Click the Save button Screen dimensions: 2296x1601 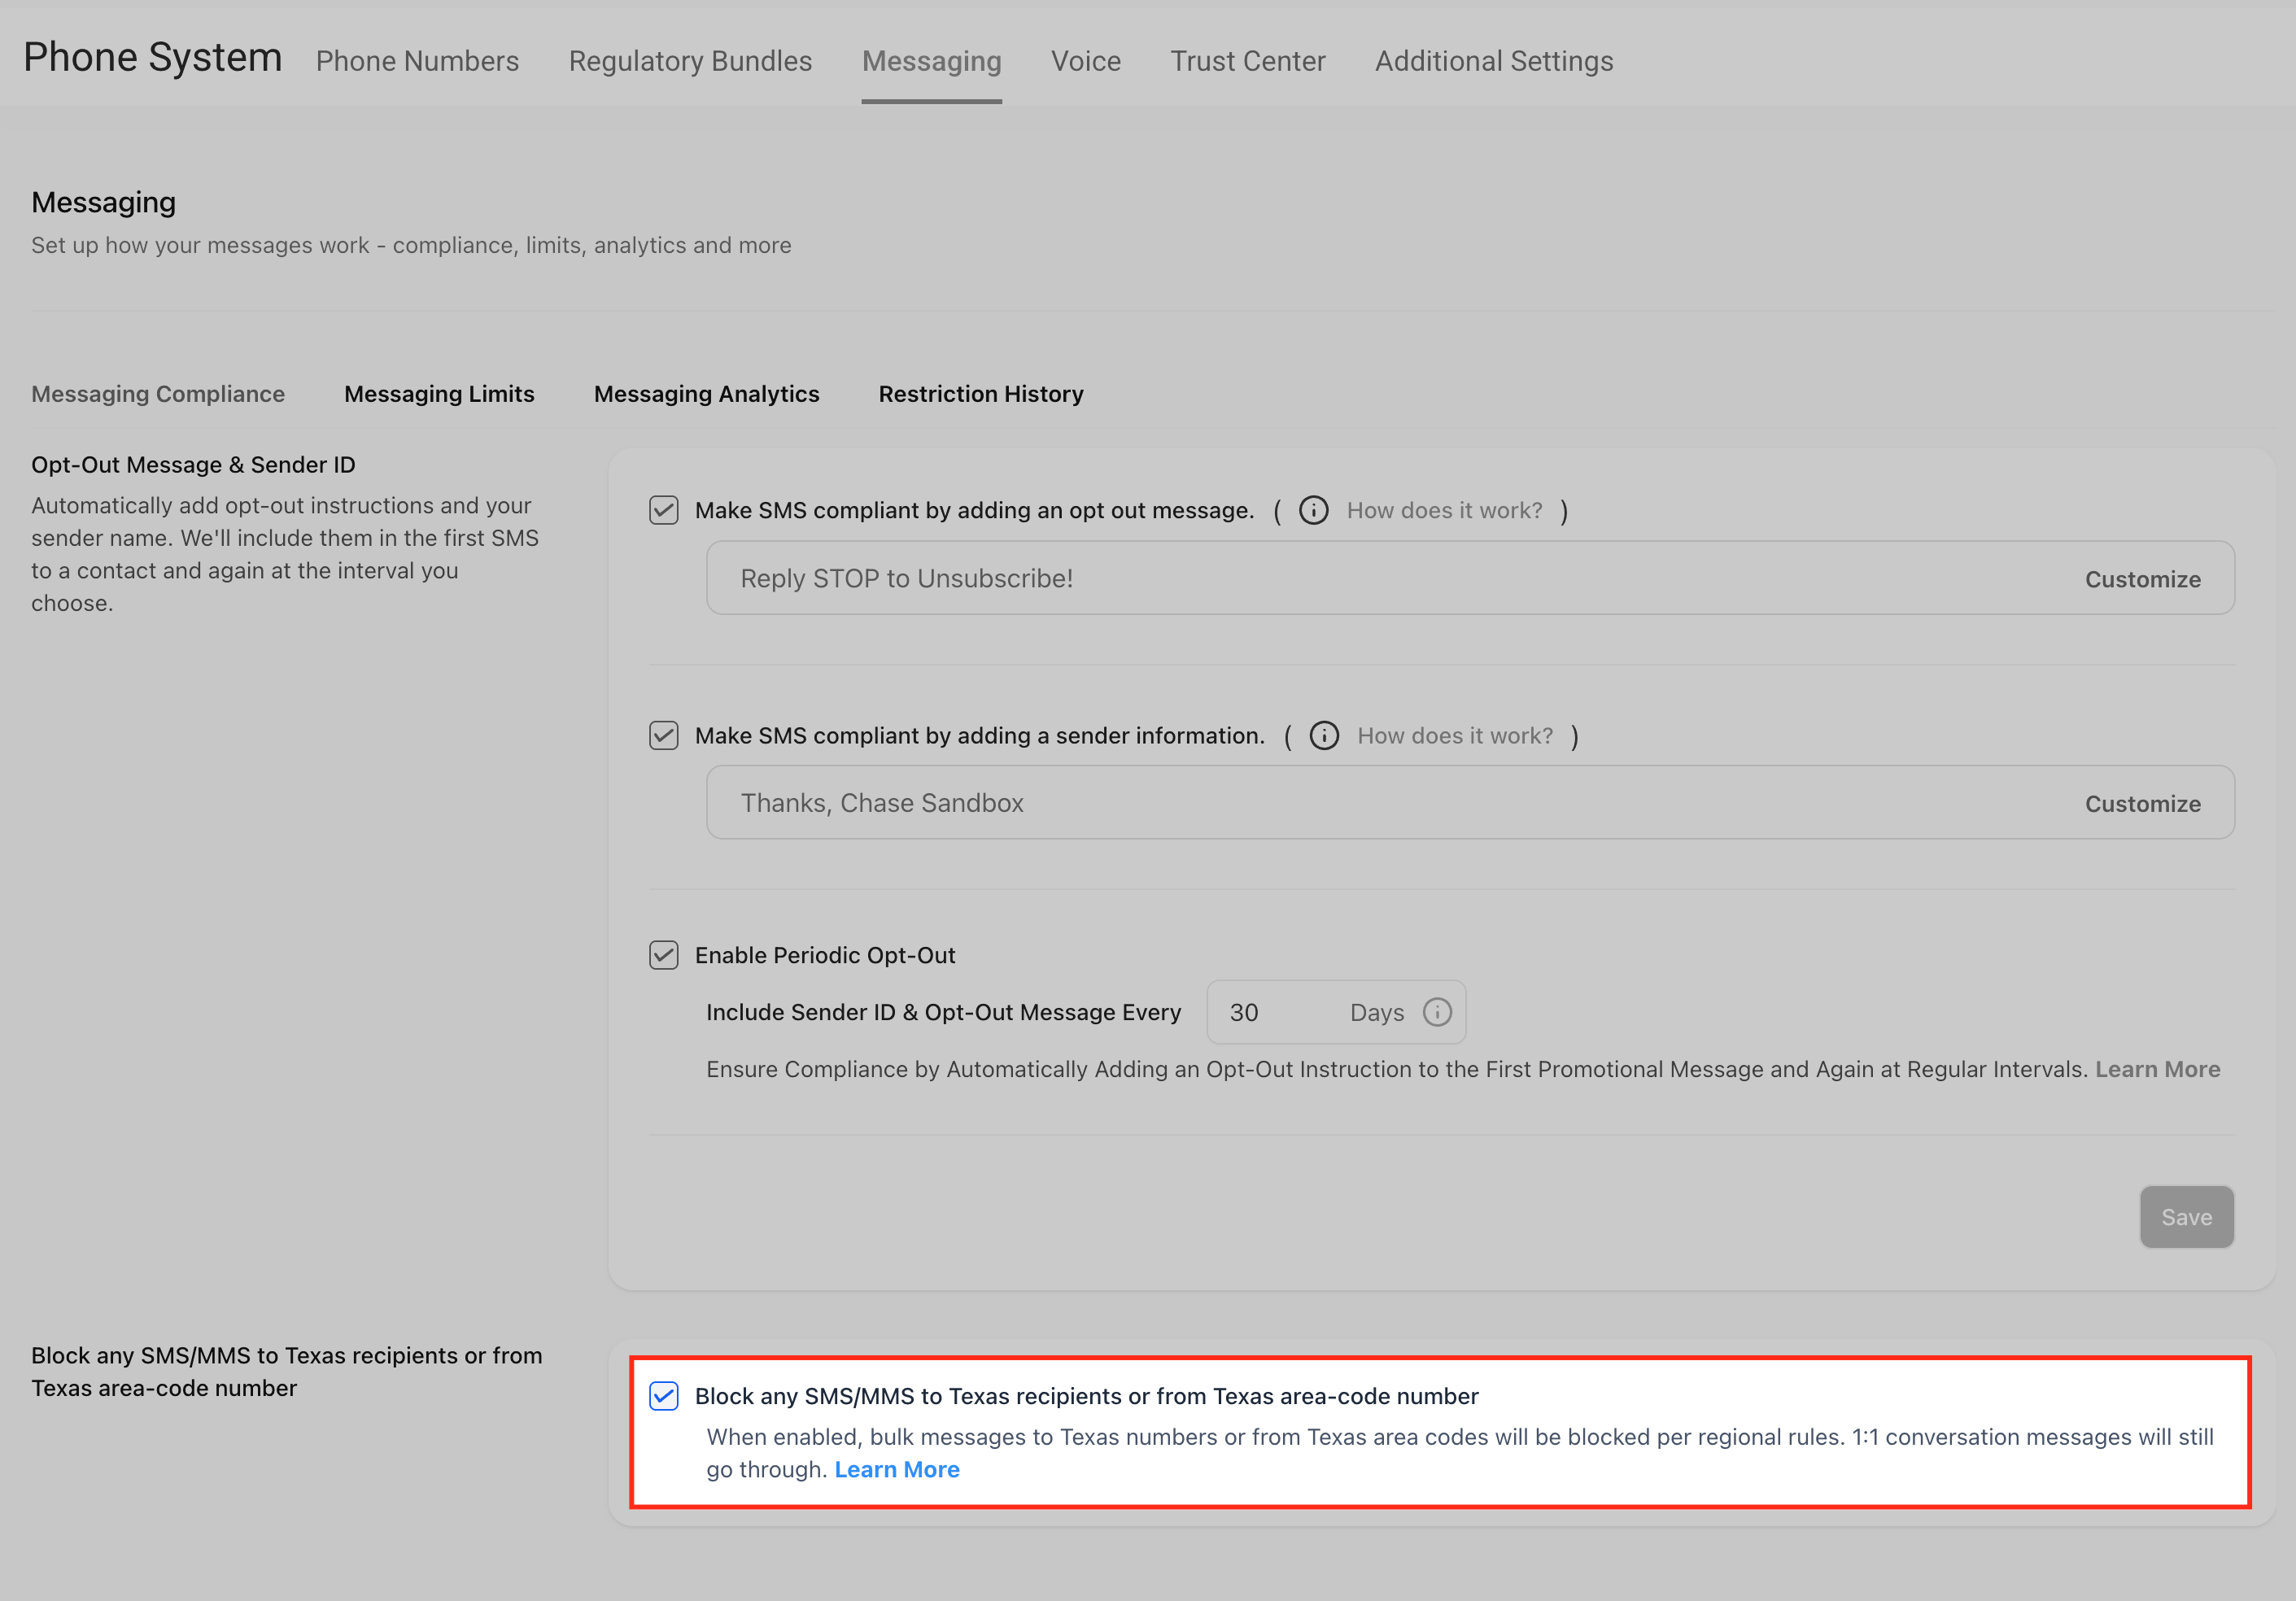2186,1217
